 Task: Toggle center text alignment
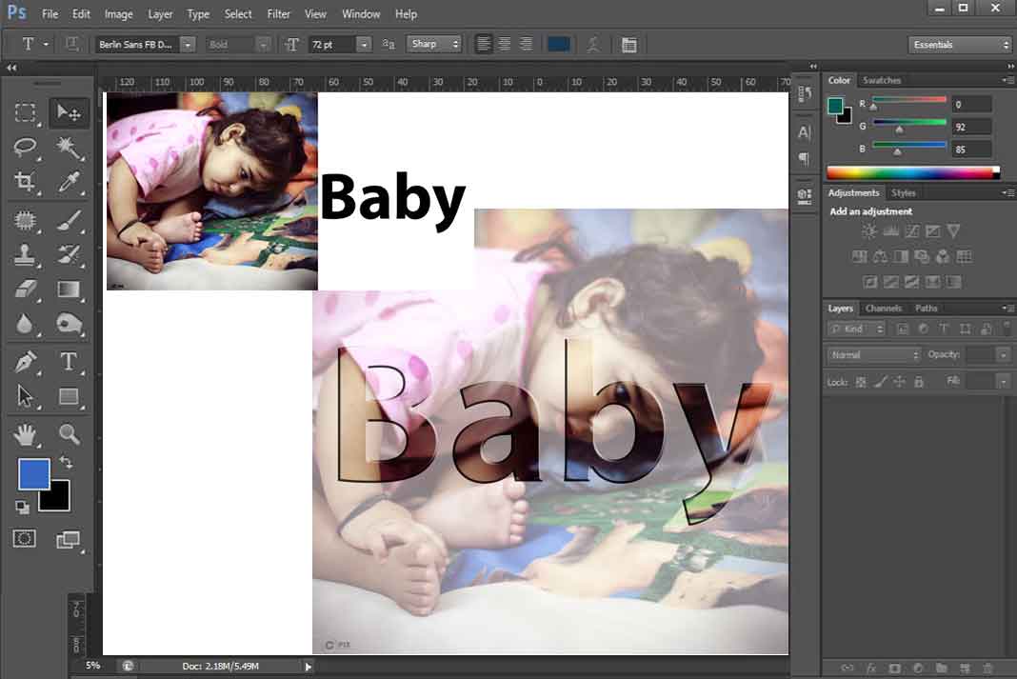tap(504, 44)
